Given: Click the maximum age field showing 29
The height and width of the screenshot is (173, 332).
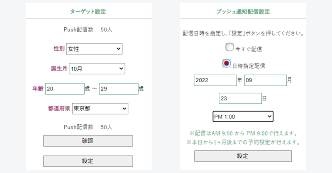Looking at the screenshot, I should click(119, 89).
